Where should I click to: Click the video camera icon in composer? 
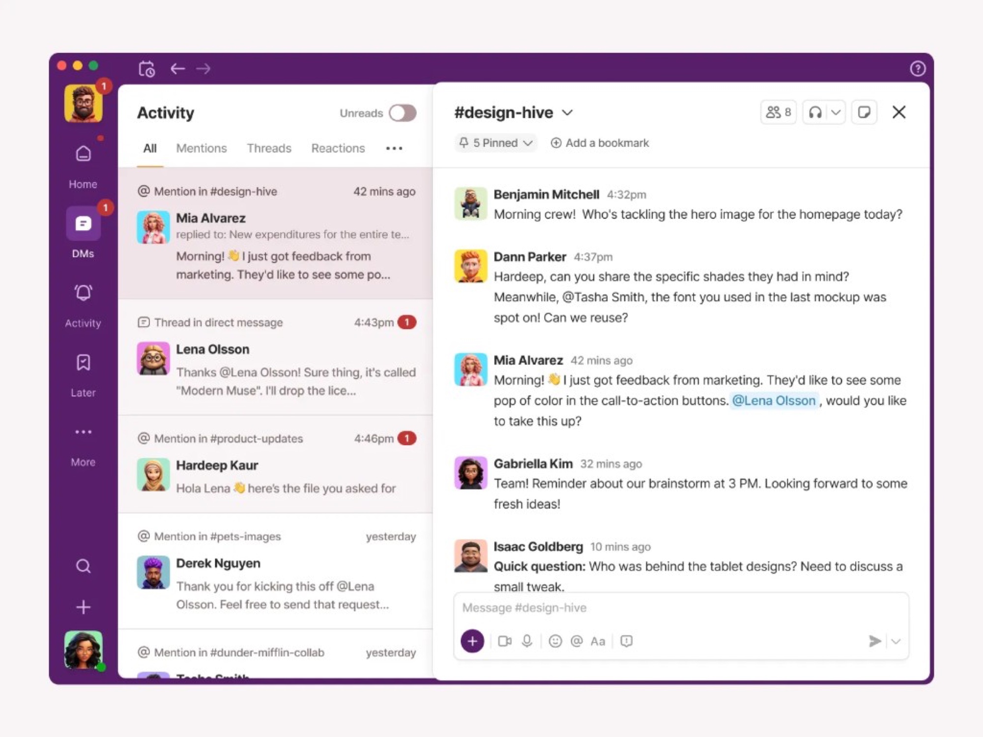(x=505, y=641)
